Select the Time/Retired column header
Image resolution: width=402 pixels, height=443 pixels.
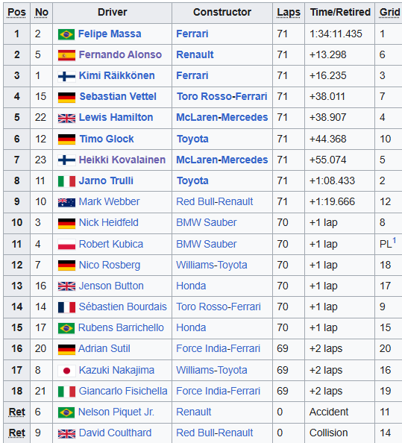tap(340, 12)
